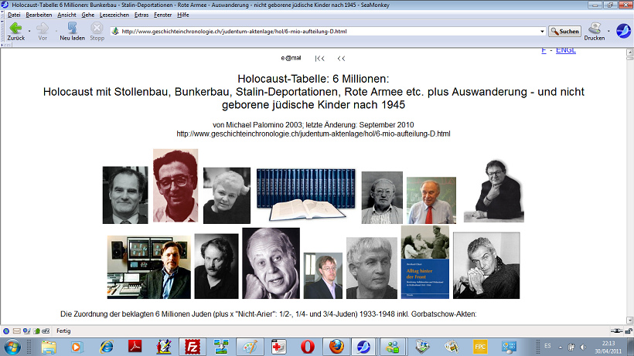
Task: Open the Vor history dropdown arrow
Action: pos(56,32)
